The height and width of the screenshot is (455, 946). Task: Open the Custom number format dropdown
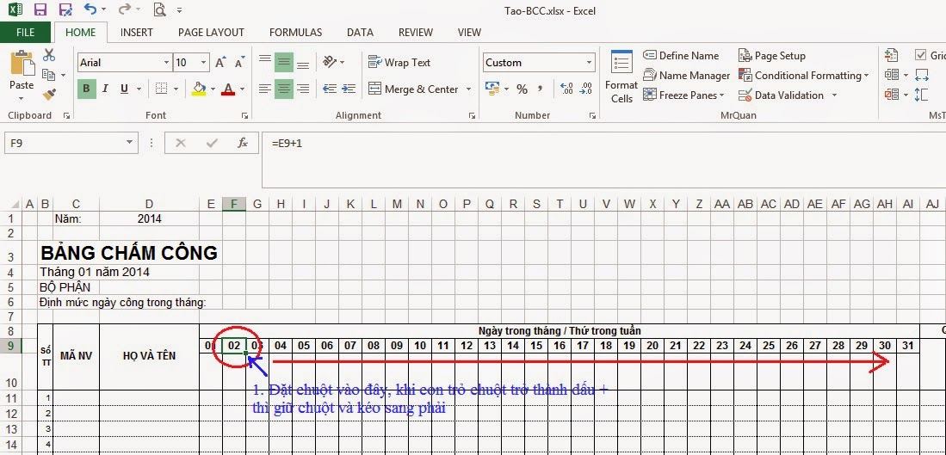click(x=590, y=62)
